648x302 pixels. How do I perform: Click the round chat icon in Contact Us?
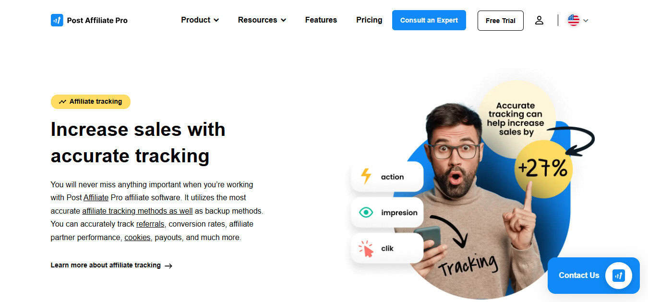(x=619, y=275)
